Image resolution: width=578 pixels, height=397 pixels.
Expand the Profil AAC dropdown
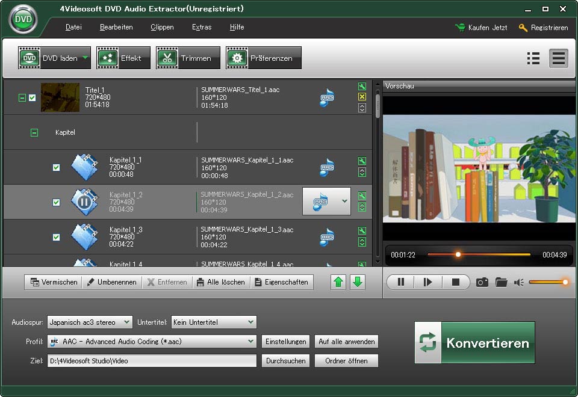(152, 342)
